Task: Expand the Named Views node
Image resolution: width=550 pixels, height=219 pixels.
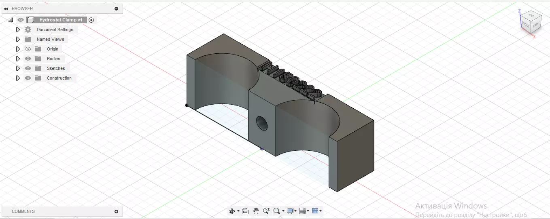Action: tap(18, 39)
